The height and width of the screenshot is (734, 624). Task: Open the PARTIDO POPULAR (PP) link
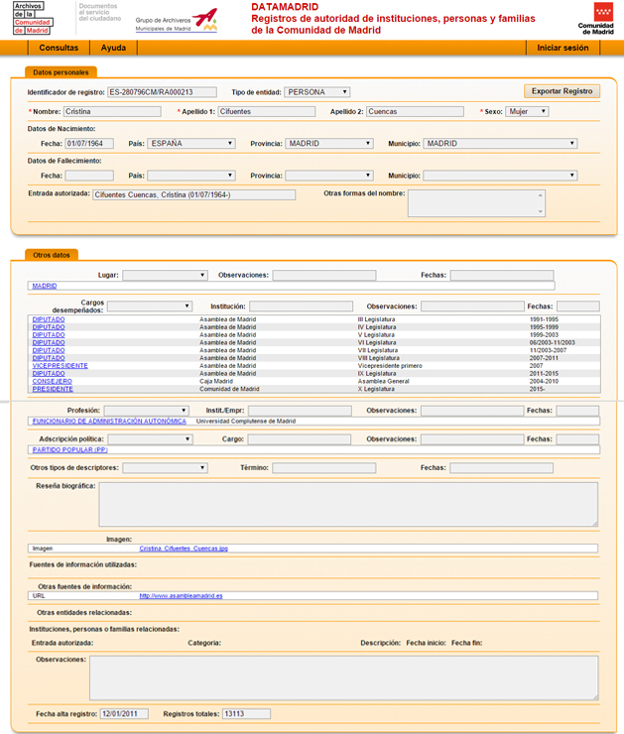coord(69,450)
